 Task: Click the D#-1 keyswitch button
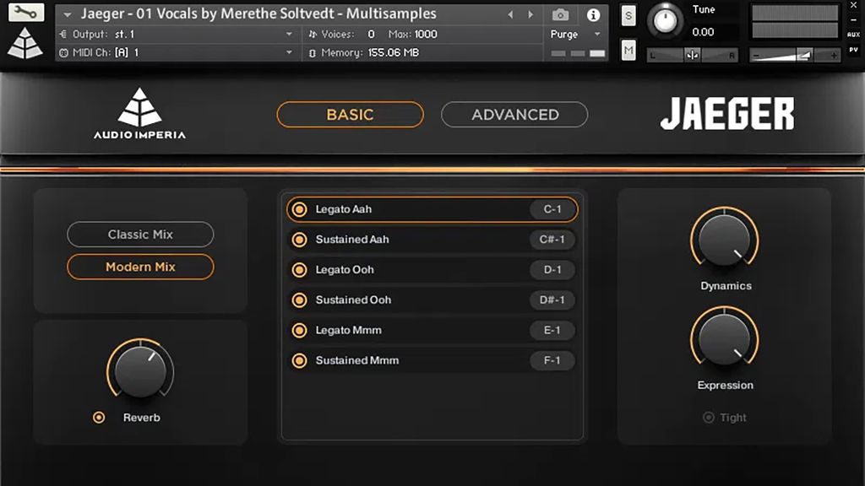pos(552,300)
